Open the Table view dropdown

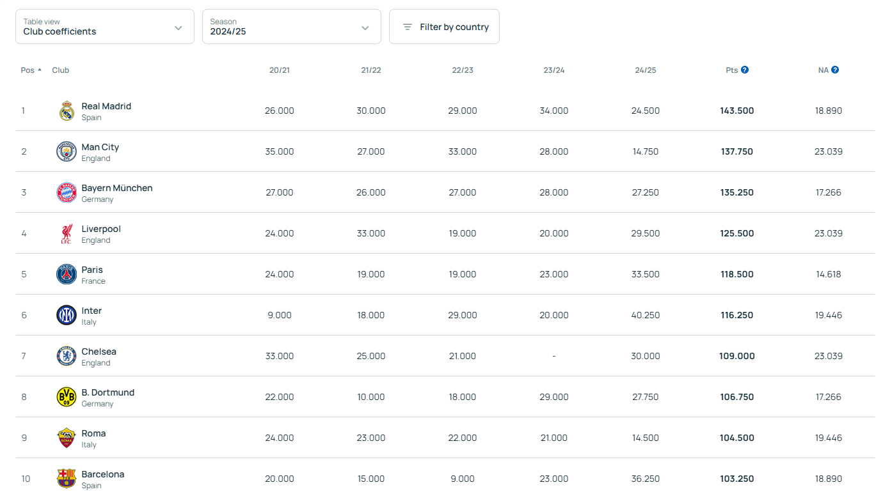click(105, 26)
